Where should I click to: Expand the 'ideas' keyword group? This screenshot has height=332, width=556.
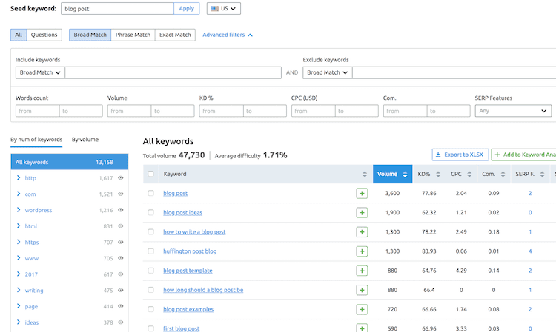[x=19, y=322]
